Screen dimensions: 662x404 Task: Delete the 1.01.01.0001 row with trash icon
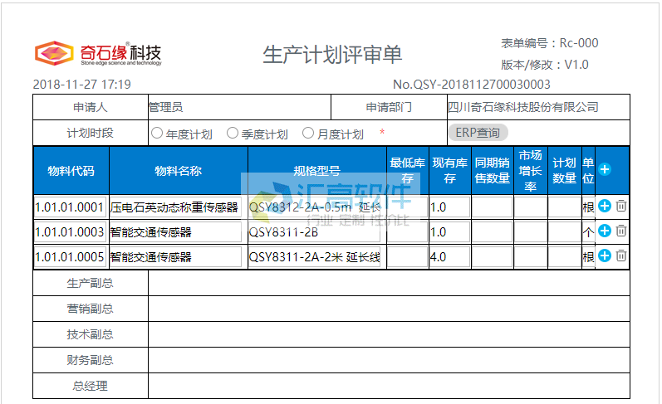coord(620,206)
